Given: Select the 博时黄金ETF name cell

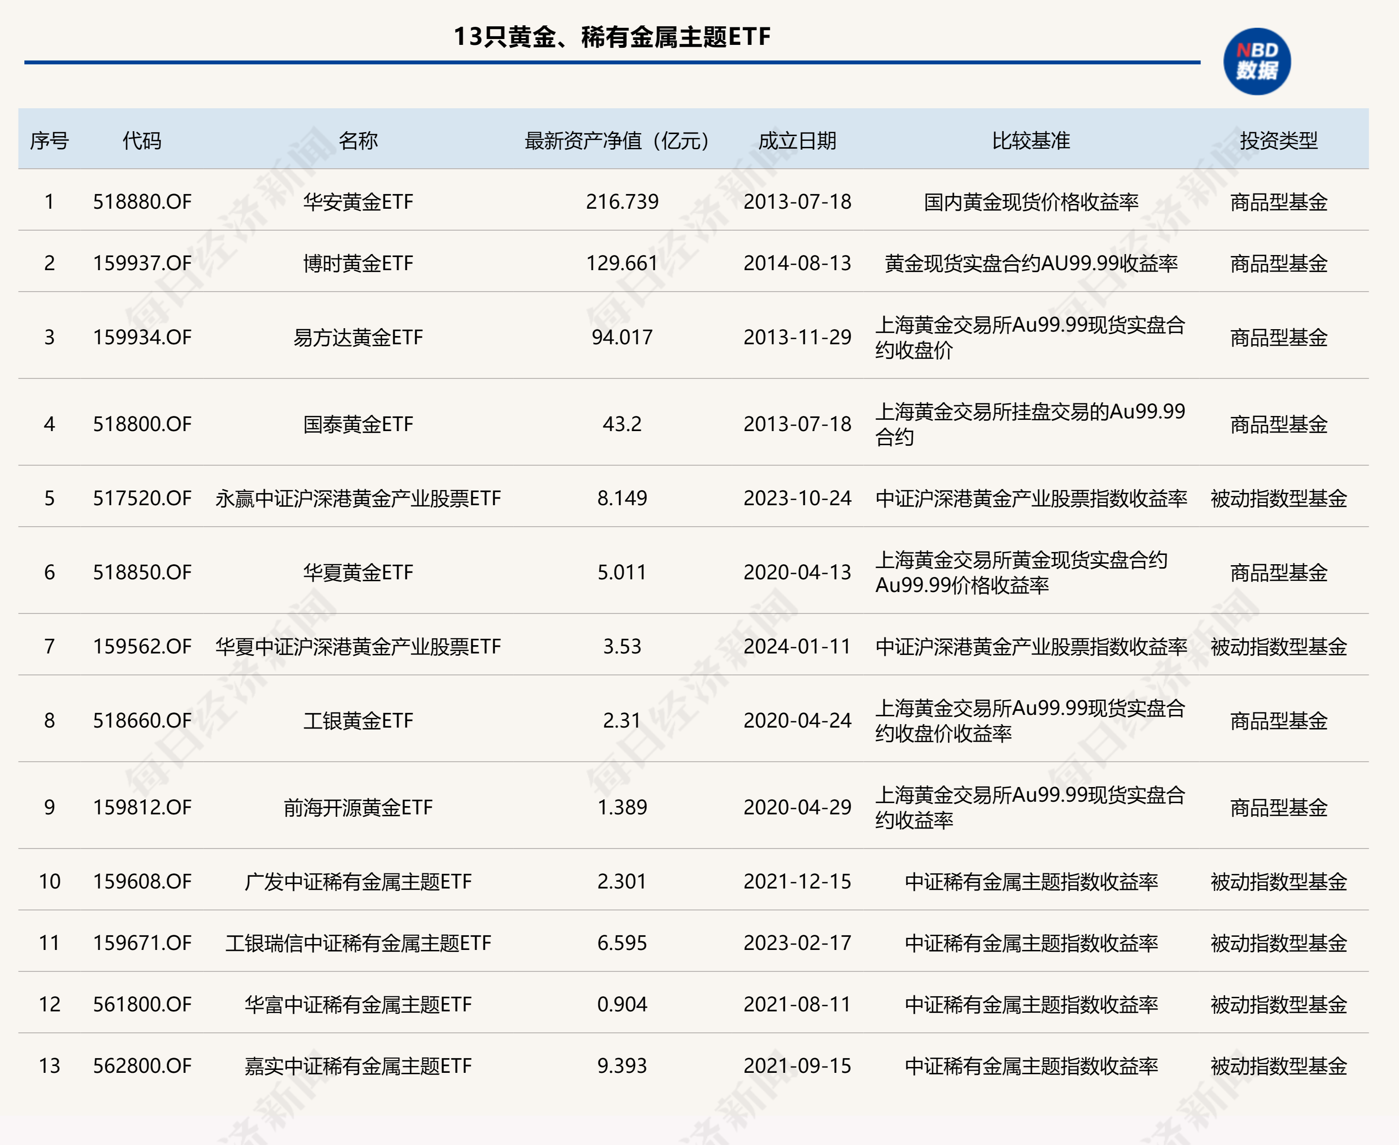Looking at the screenshot, I should click(x=358, y=263).
